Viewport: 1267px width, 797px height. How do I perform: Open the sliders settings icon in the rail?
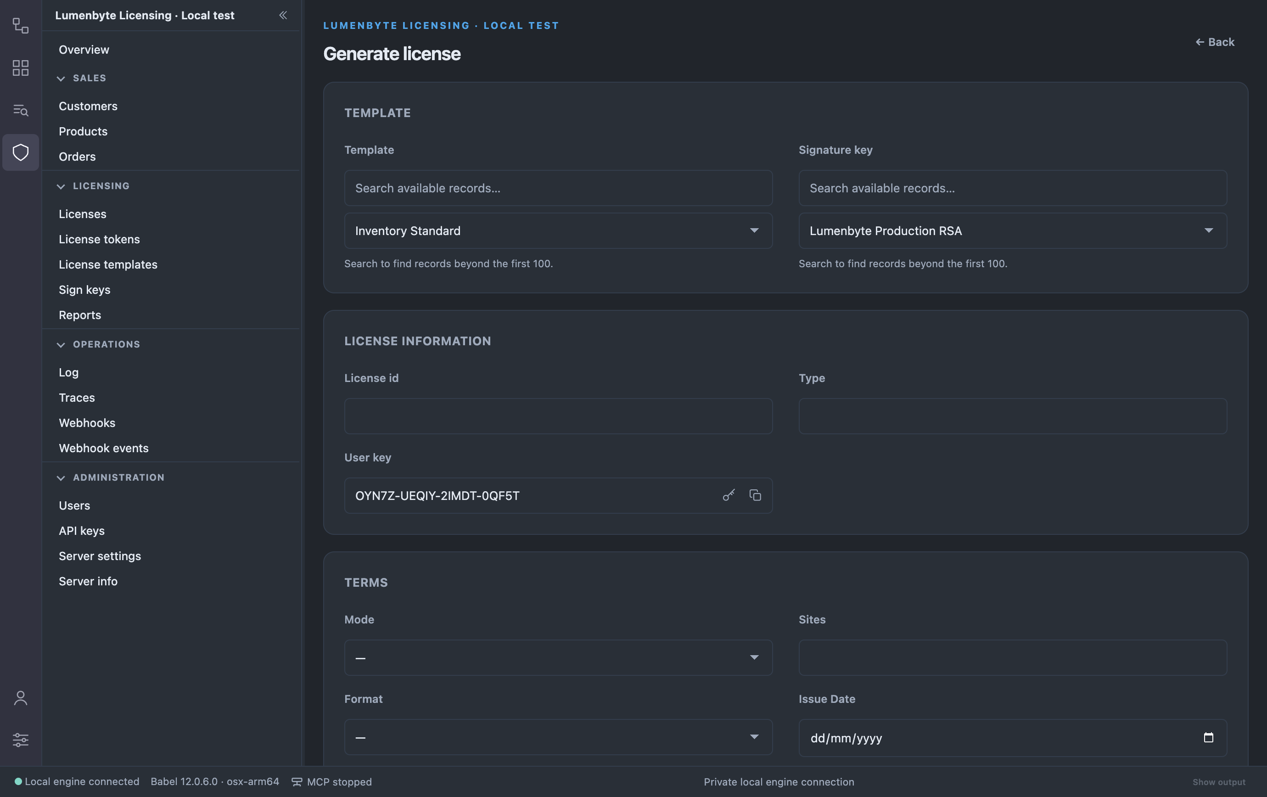(x=21, y=740)
